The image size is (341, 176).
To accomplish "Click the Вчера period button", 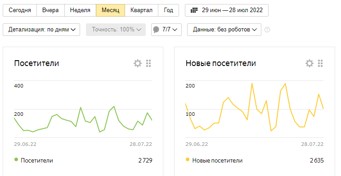I will (x=50, y=10).
